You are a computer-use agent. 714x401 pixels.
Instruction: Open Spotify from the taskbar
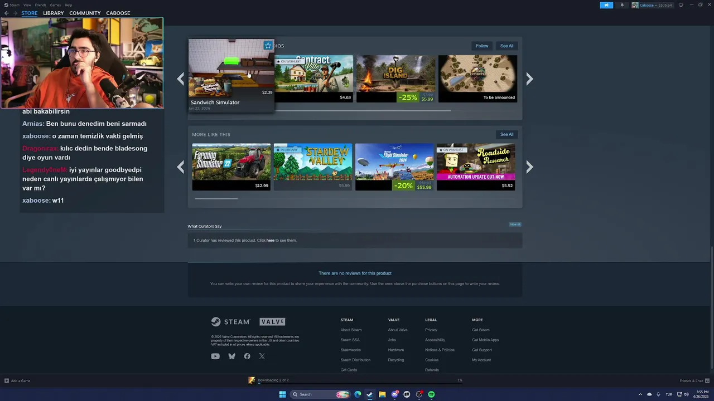(431, 394)
